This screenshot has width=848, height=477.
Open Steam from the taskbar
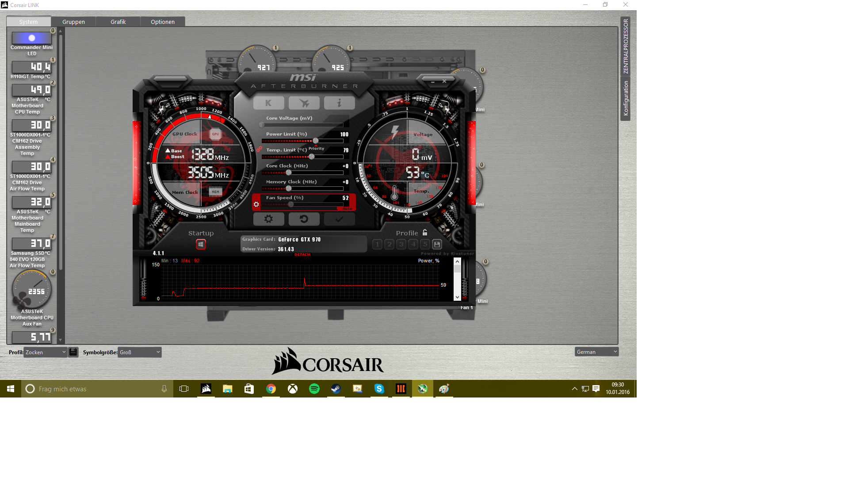[336, 389]
